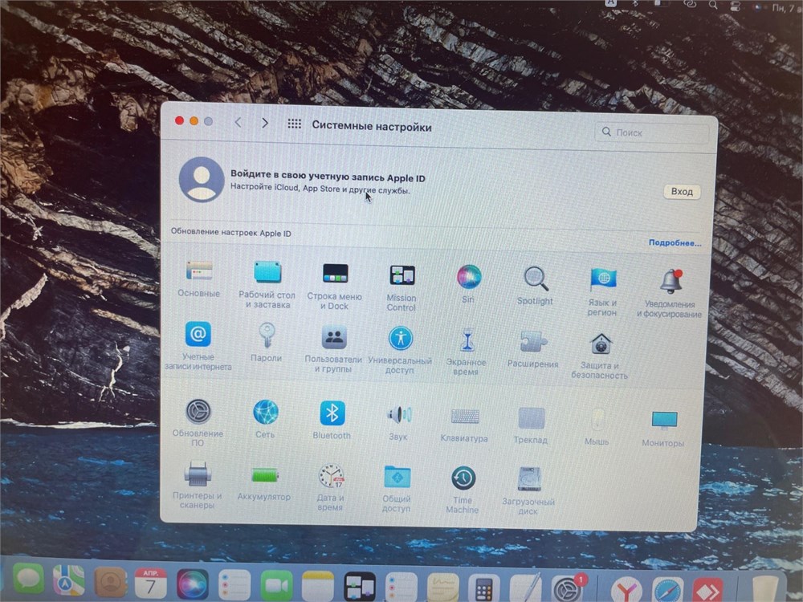The height and width of the screenshot is (602, 803).
Task: Open the Мониторы displays pane
Action: pyautogui.click(x=664, y=429)
